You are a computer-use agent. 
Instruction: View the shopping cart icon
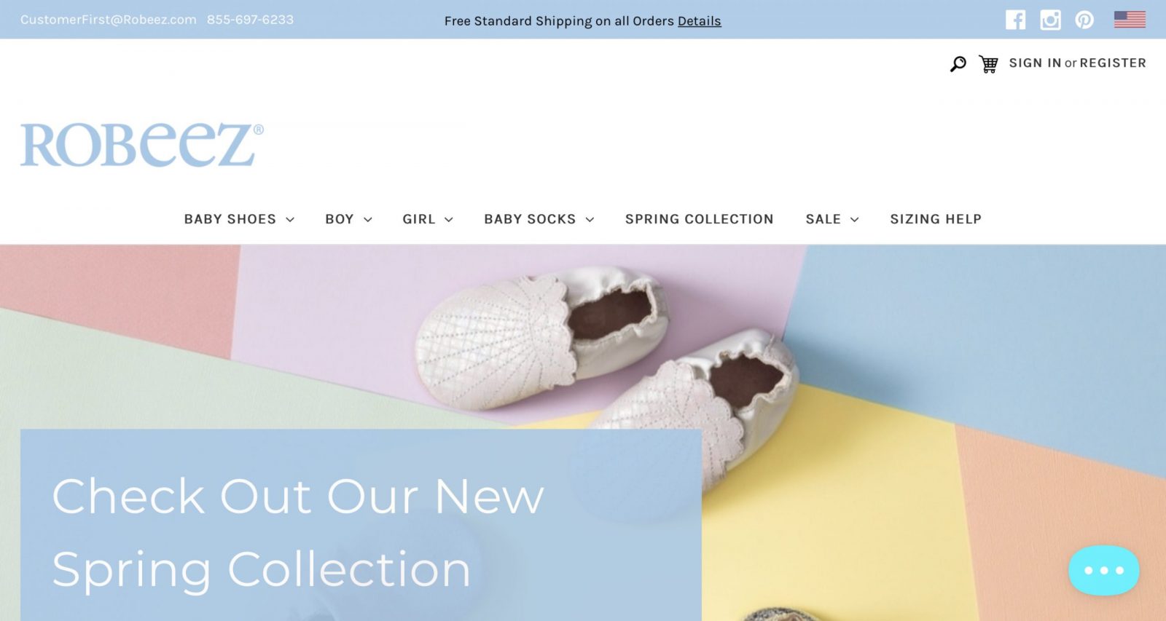point(988,64)
